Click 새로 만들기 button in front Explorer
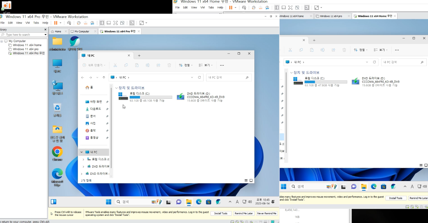Image resolution: width=428 pixels, height=223 pixels. pyautogui.click(x=94, y=65)
